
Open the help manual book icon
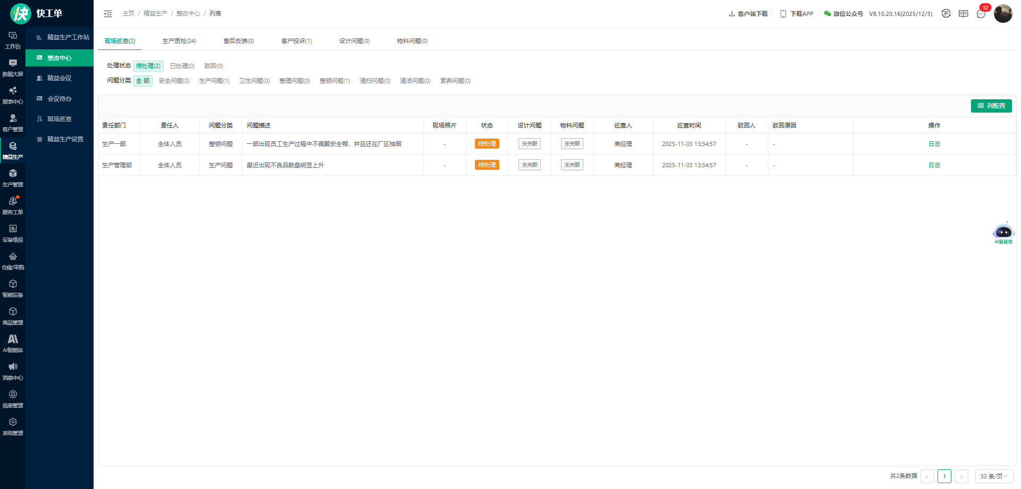(x=963, y=14)
